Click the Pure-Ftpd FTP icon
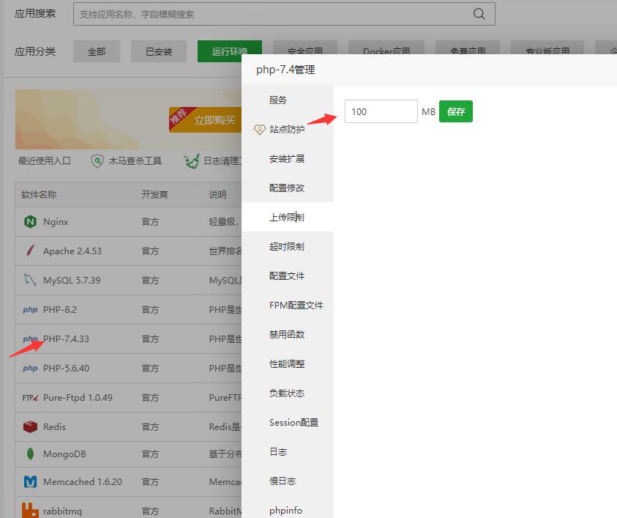 (30, 398)
